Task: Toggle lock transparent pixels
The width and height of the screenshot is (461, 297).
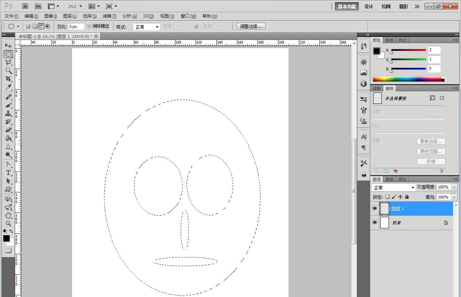Action: tap(387, 197)
